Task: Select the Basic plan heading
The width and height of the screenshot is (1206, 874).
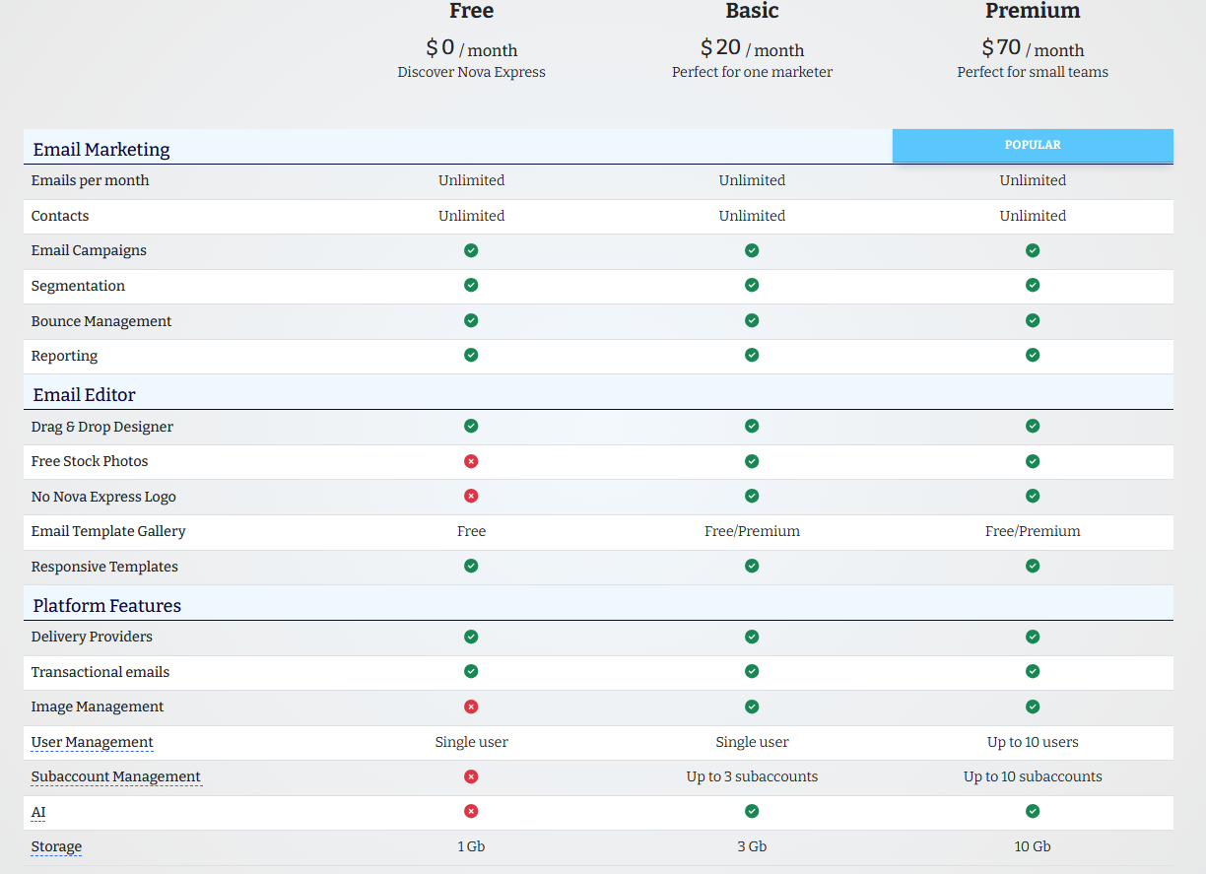Action: 752,11
